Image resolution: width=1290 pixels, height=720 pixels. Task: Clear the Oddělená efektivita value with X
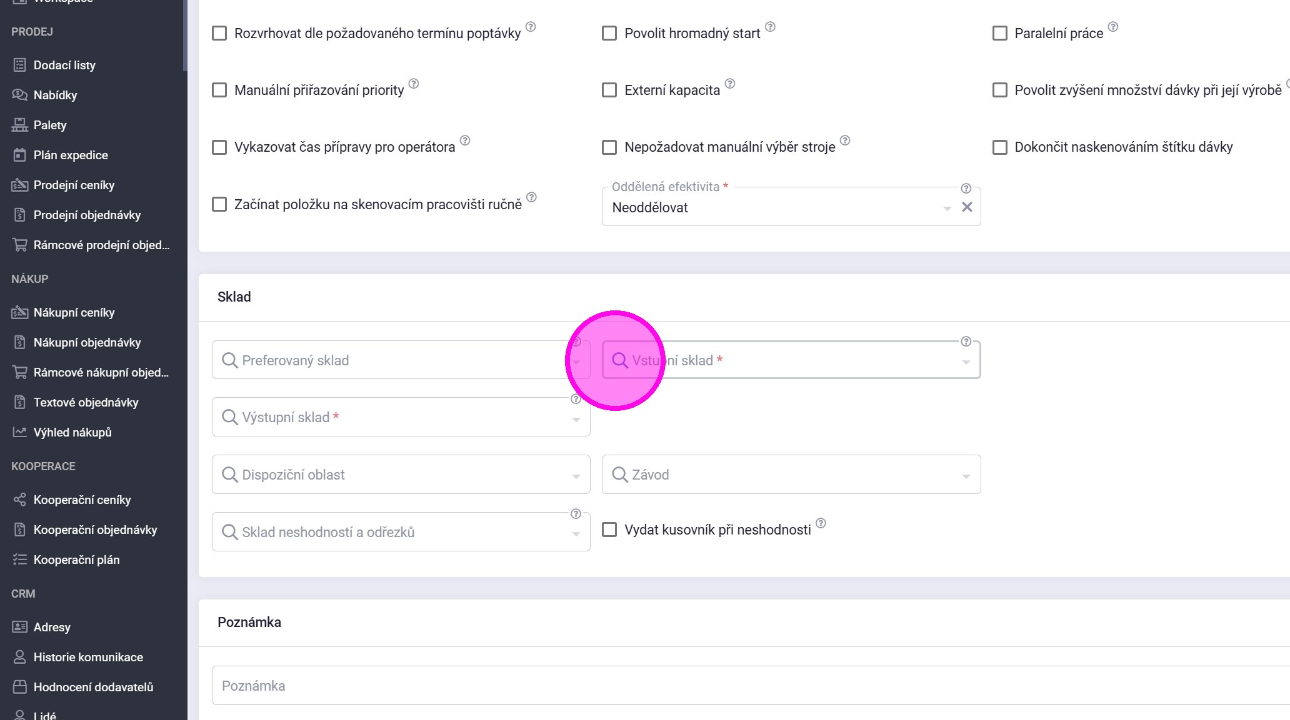[x=966, y=207]
